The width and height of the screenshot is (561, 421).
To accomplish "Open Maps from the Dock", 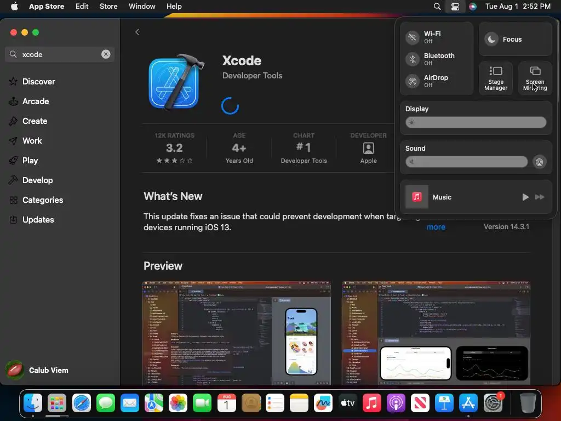I will [154, 403].
